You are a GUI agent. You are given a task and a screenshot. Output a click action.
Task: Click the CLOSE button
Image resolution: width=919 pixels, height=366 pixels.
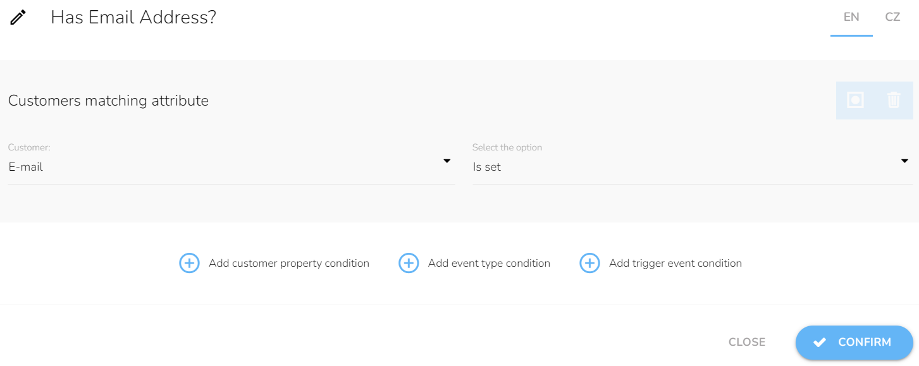pos(747,342)
